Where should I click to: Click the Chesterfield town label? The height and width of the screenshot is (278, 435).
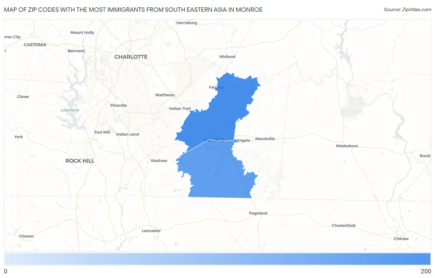point(343,225)
